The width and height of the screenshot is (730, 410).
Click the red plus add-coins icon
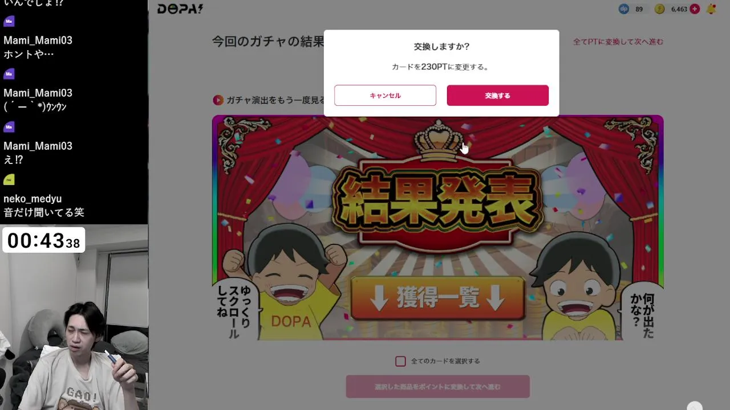tap(694, 9)
